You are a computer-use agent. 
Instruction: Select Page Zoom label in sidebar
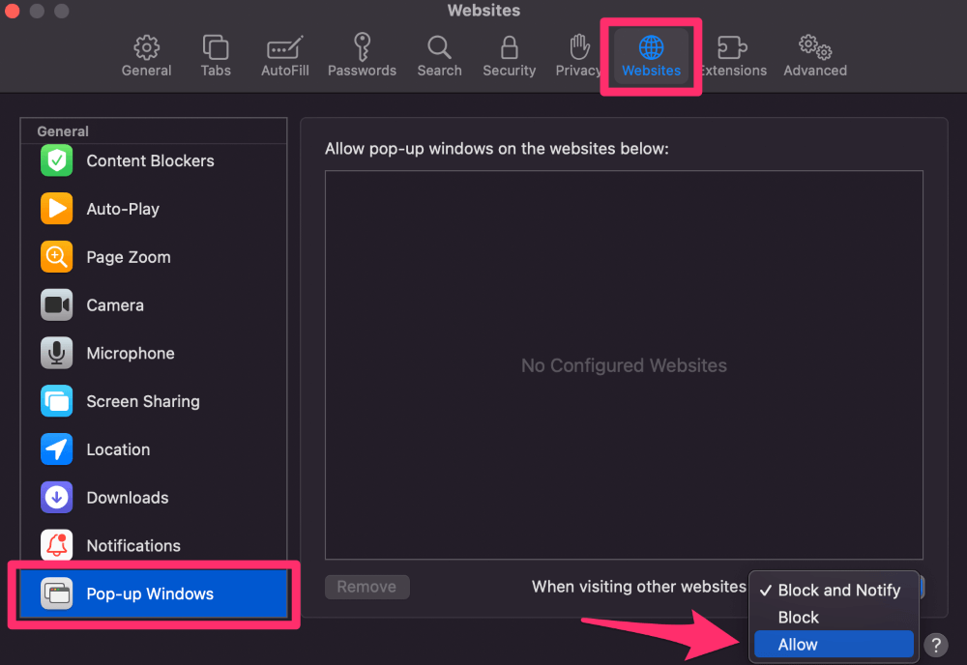click(x=129, y=257)
